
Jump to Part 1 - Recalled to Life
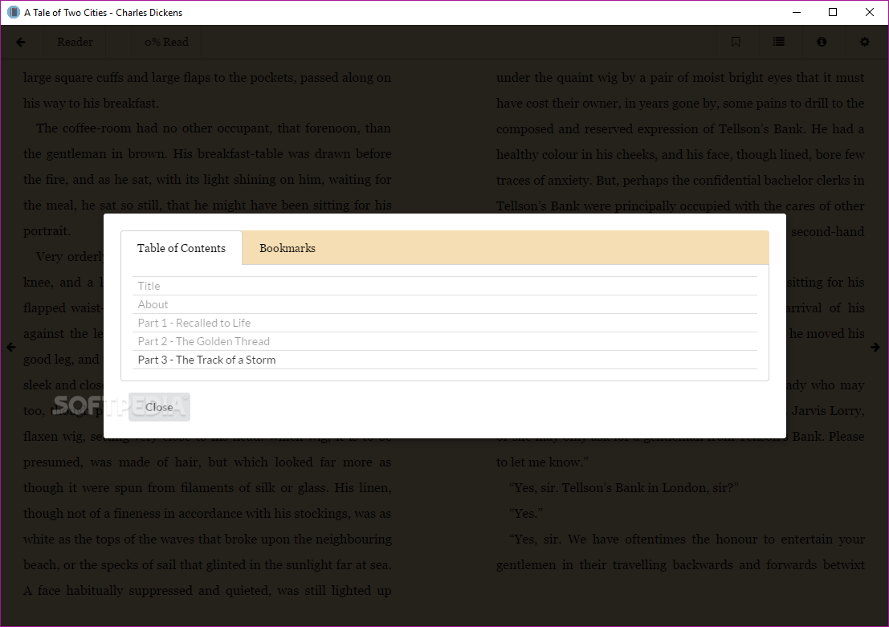pyautogui.click(x=445, y=323)
